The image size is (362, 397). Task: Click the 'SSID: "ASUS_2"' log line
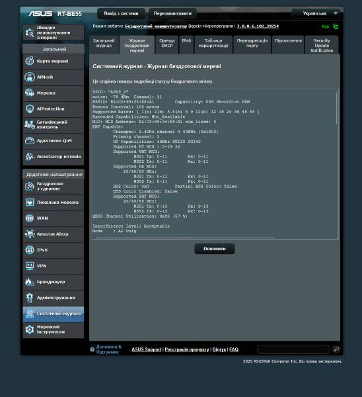110,92
